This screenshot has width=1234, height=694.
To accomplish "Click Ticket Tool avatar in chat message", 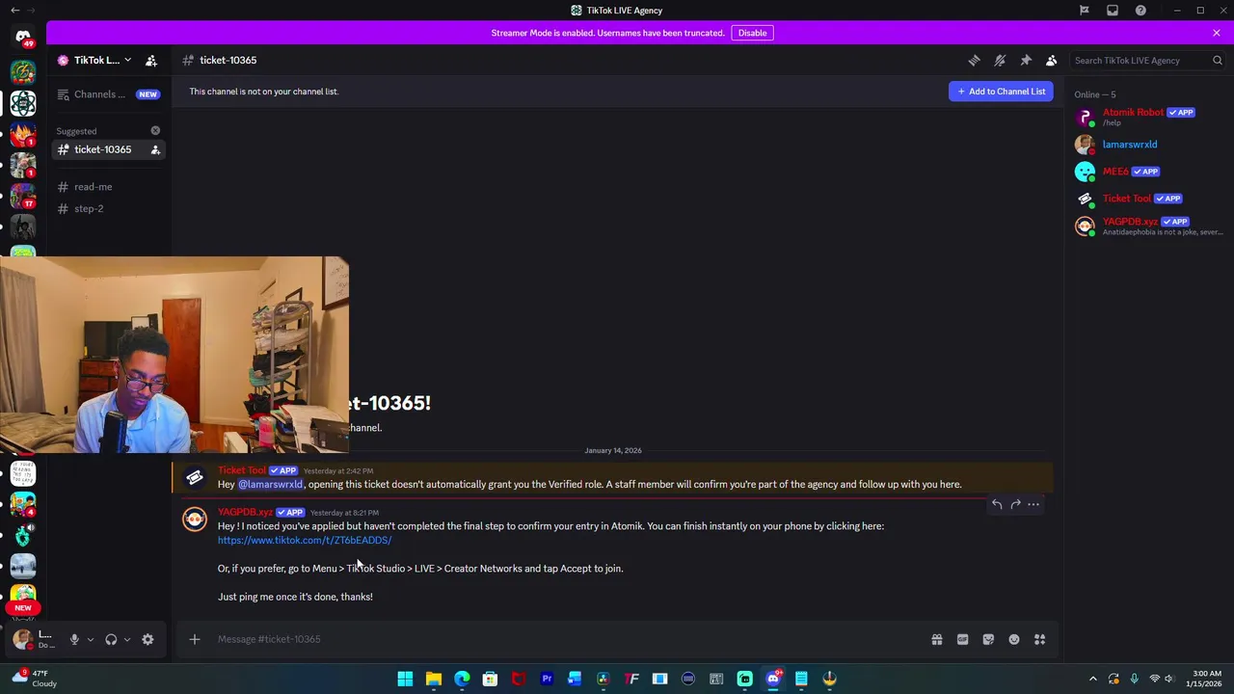I will [195, 478].
